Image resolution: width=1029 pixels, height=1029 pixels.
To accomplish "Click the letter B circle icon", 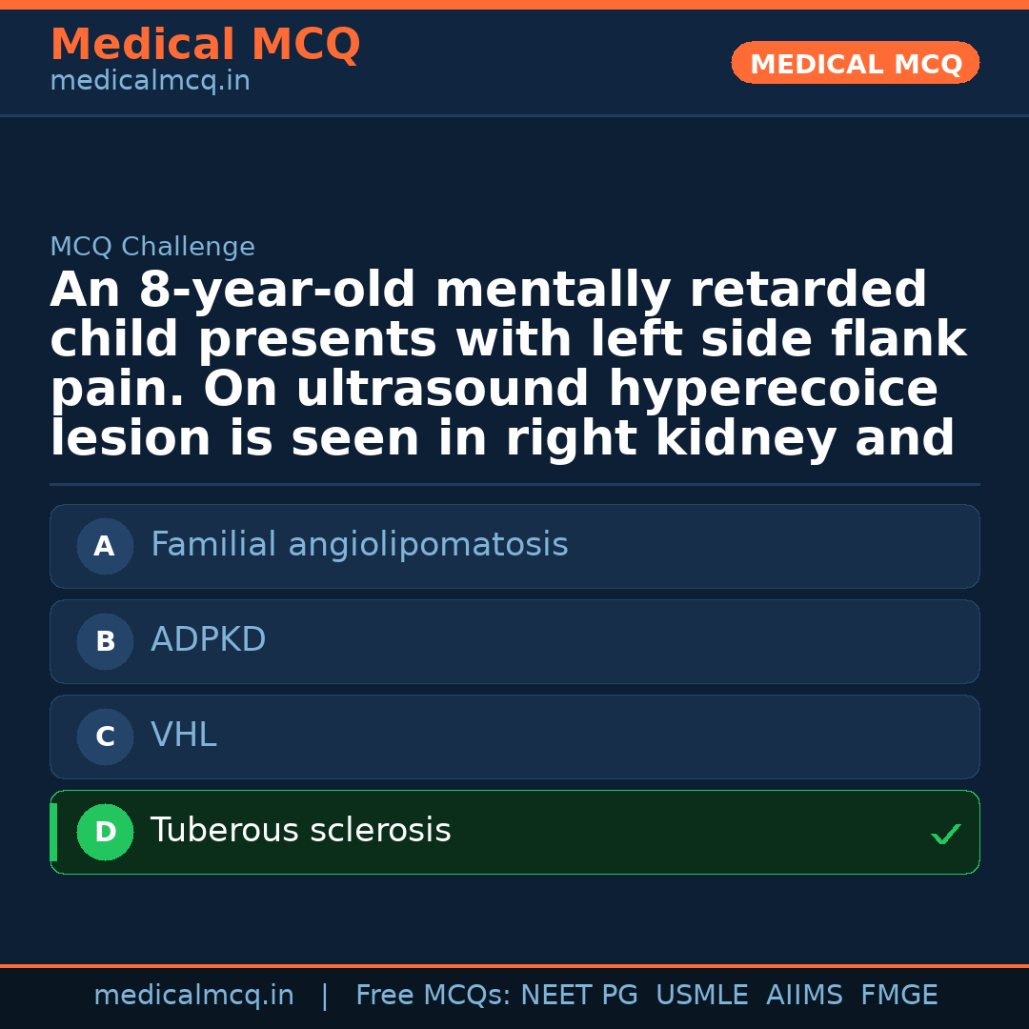I will tap(105, 641).
